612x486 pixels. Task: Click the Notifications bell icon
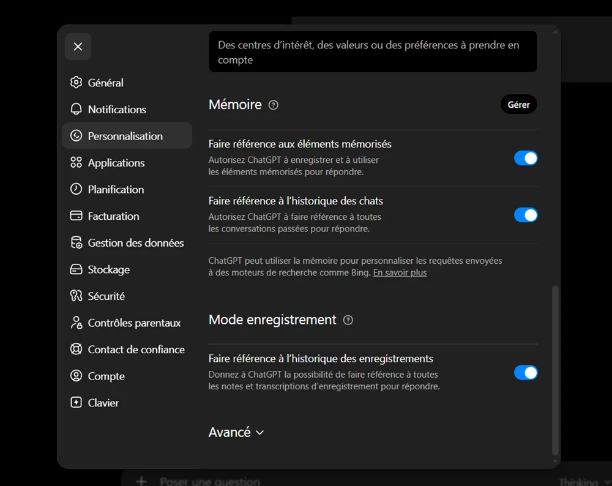point(76,109)
